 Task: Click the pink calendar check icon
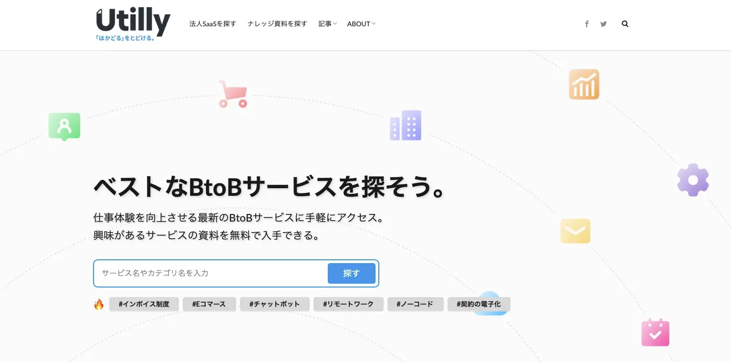click(655, 333)
